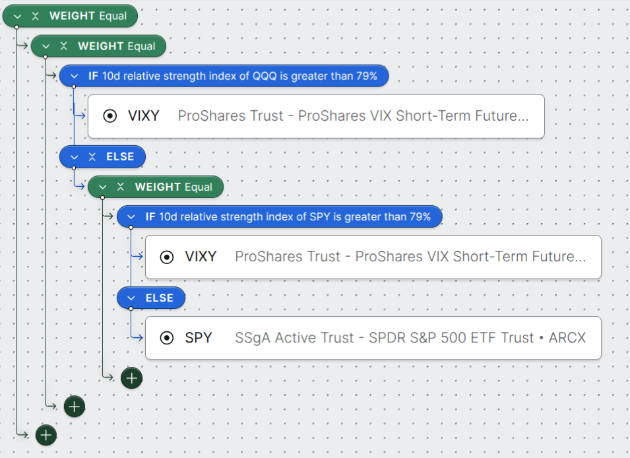Click the middle plus button under second-level WEIGHT
The height and width of the screenshot is (458, 630).
pos(75,407)
